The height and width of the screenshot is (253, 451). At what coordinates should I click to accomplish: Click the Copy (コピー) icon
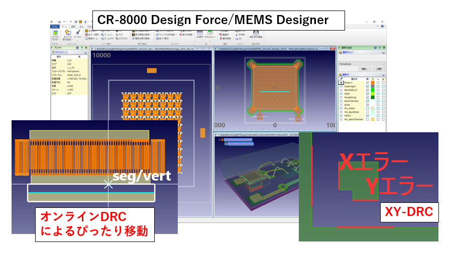coord(239,39)
